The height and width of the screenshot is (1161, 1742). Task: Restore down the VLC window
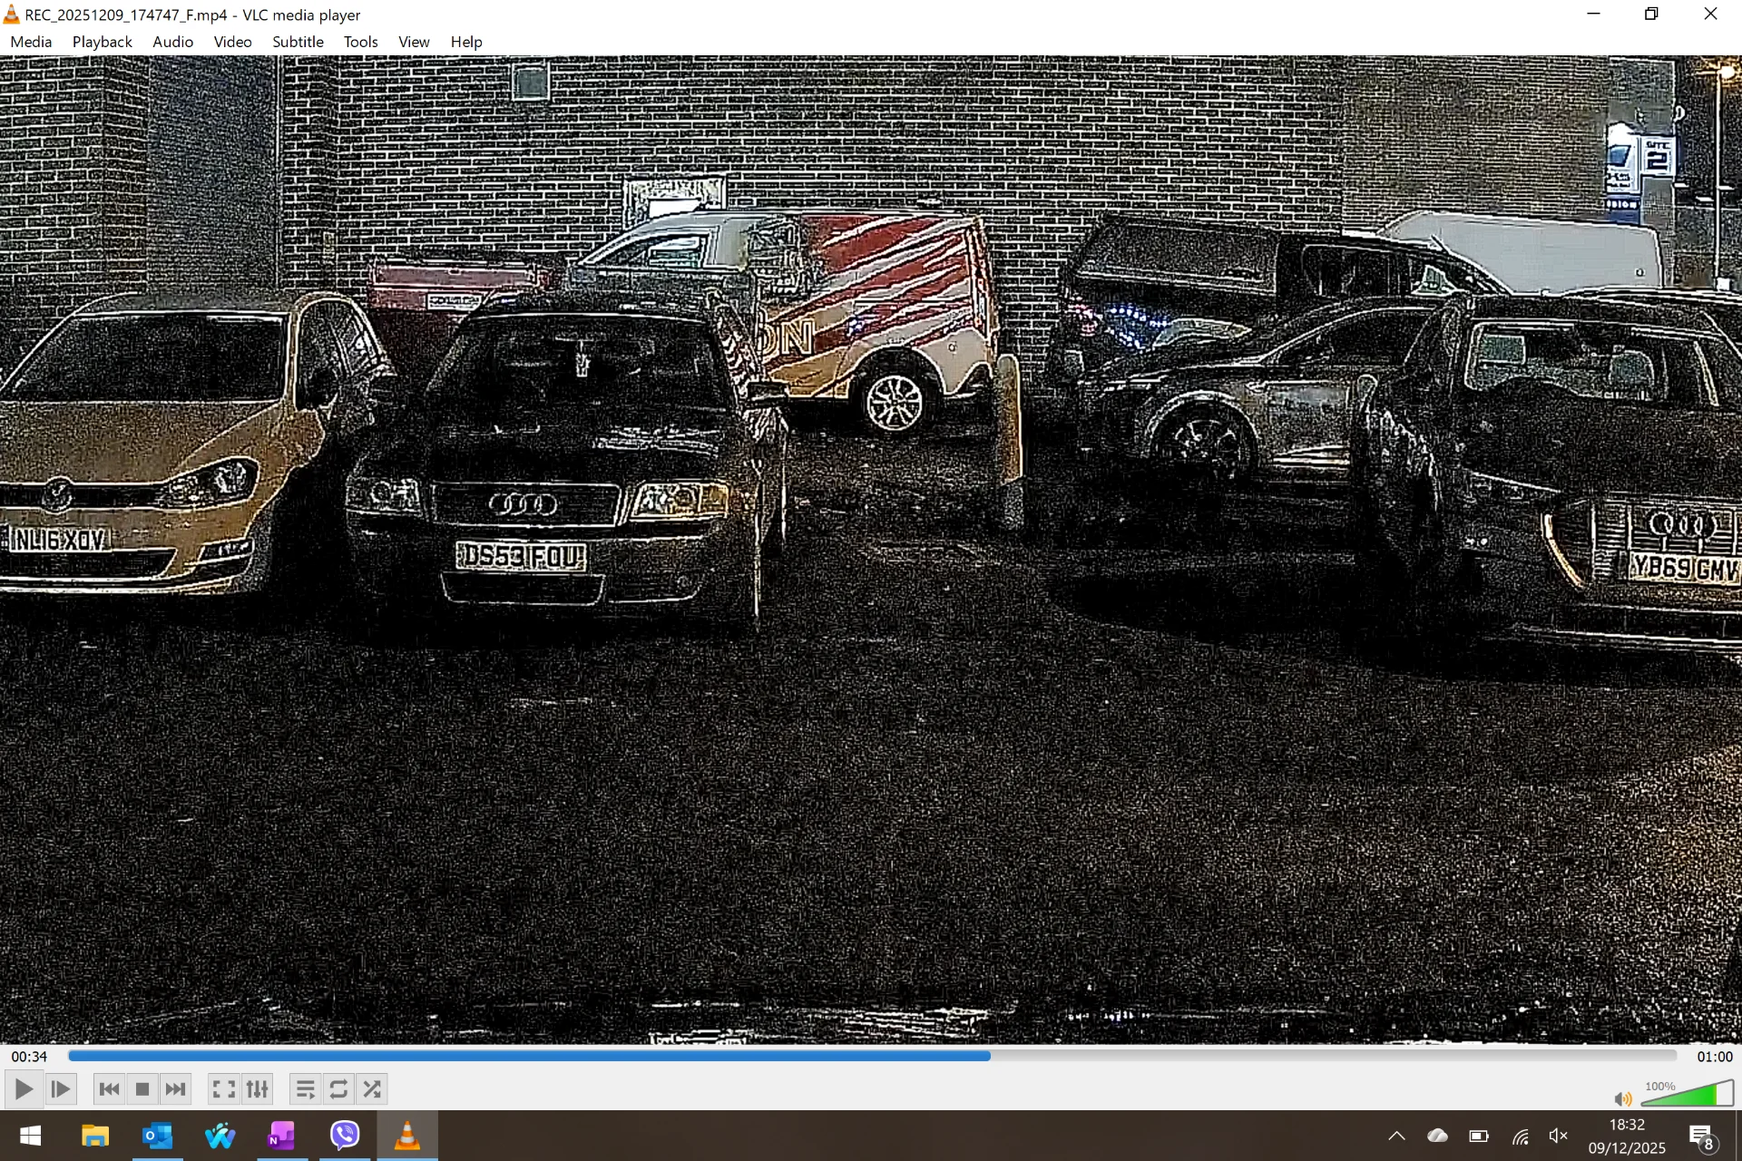pos(1651,14)
